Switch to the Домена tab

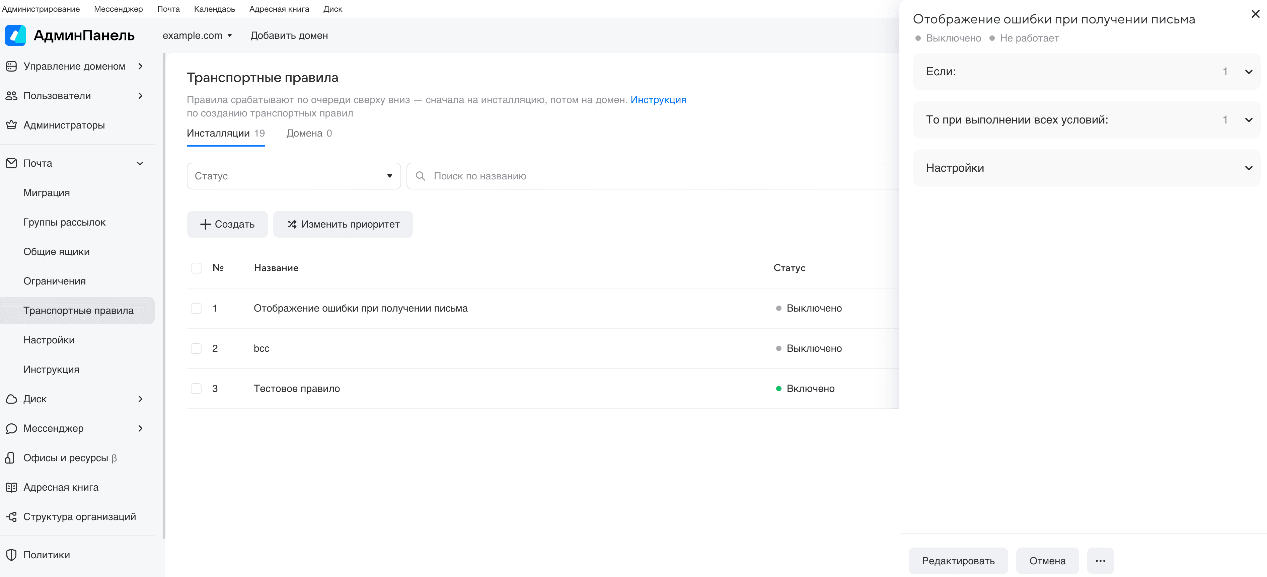coord(309,133)
